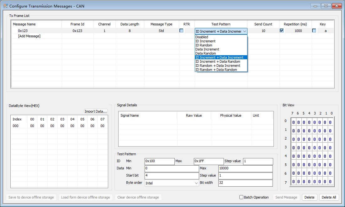This screenshot has height=207, width=345.
Task: Click the Data Max field 10000
Action: coord(246,168)
